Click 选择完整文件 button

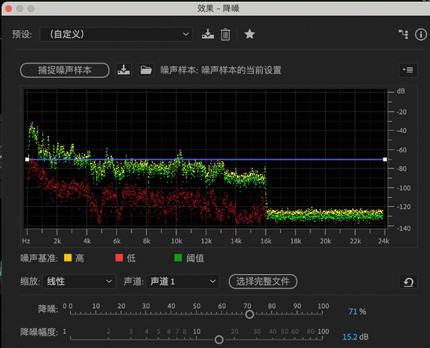pos(263,282)
